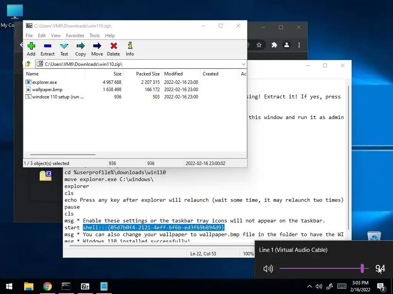This screenshot has height=294, width=393.
Task: Sort files by Size column header
Action: tap(104, 74)
